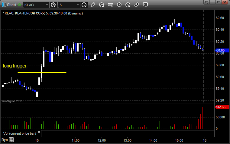Click the Chart title label in toolbar
Image resolution: width=230 pixels, height=144 pixels.
click(12, 5)
